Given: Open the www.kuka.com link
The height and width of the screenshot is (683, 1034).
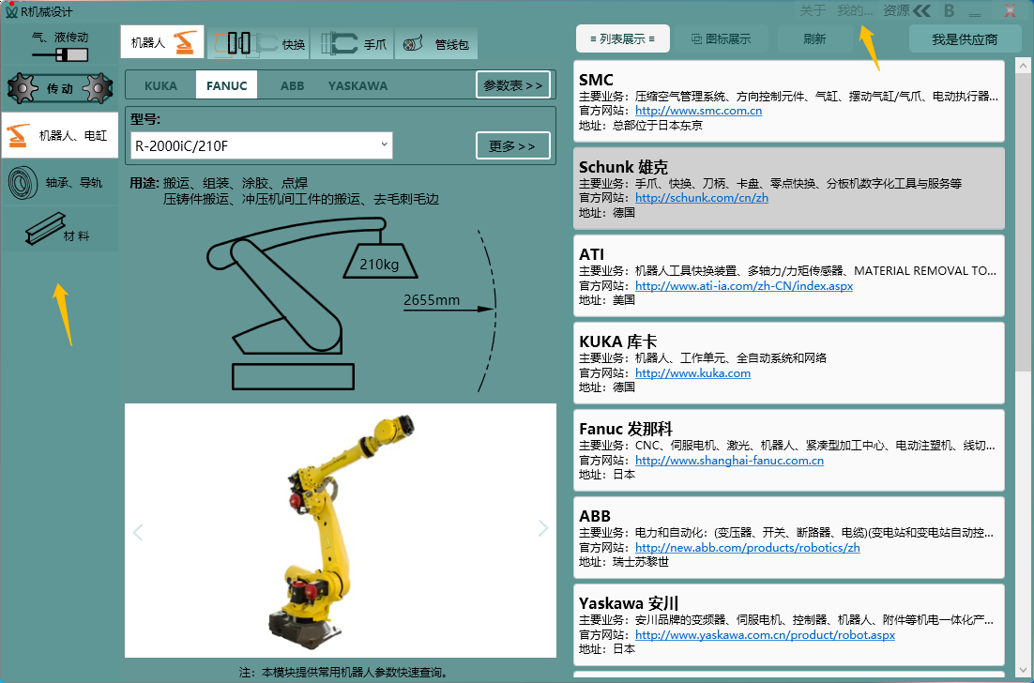Looking at the screenshot, I should (x=692, y=372).
